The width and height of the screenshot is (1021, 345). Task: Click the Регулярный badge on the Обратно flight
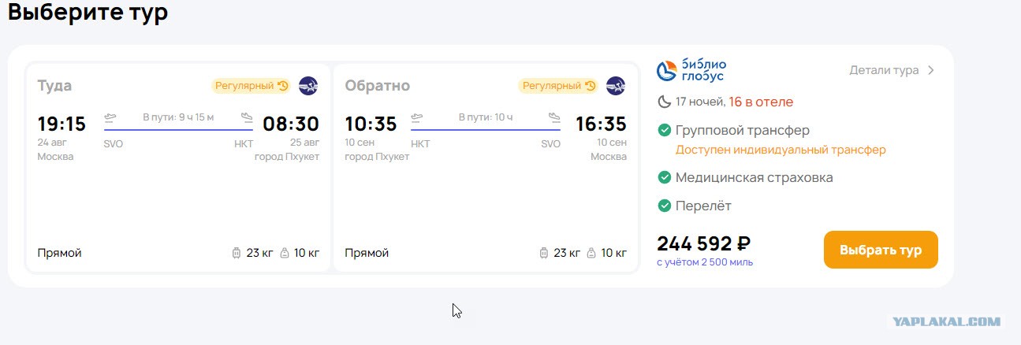[558, 86]
